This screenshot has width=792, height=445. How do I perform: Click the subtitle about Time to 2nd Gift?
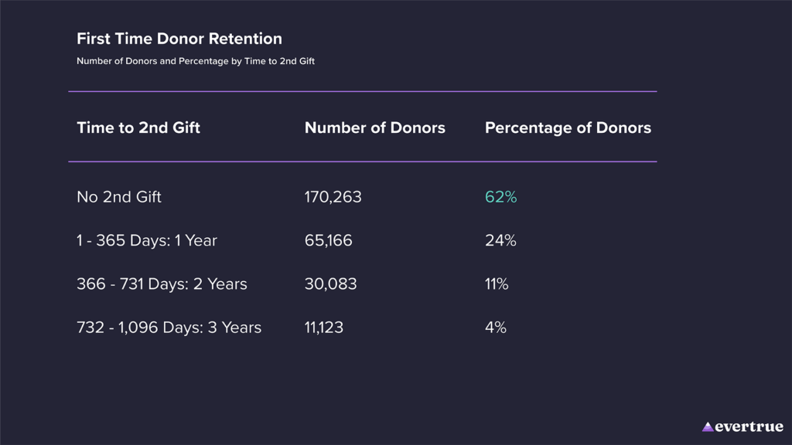pos(196,61)
